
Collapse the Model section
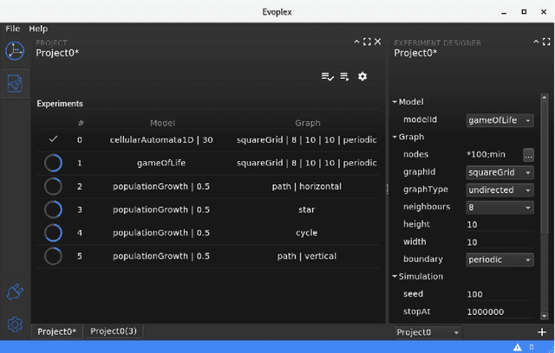395,102
